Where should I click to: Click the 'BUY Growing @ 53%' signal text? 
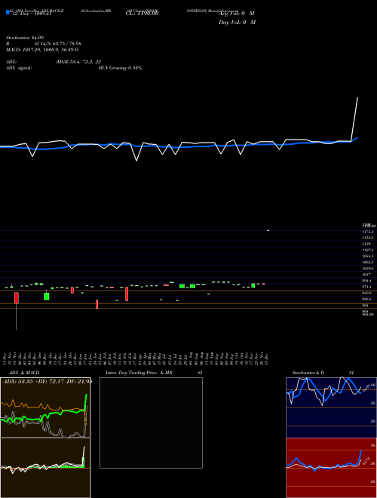click(x=120, y=68)
